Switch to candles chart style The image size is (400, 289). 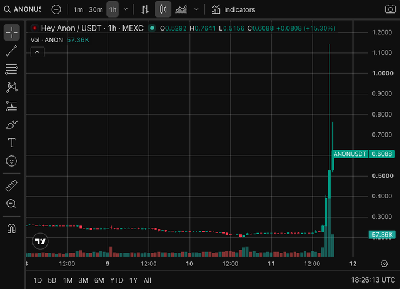(x=163, y=9)
